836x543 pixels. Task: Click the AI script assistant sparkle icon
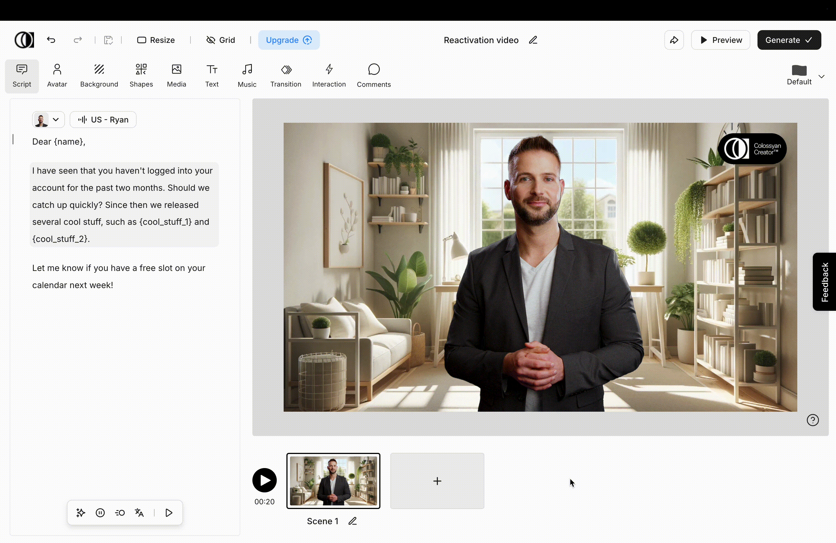click(x=81, y=513)
